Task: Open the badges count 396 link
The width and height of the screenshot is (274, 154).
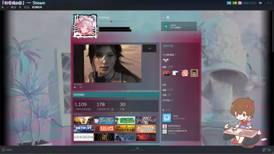Action: click(168, 67)
